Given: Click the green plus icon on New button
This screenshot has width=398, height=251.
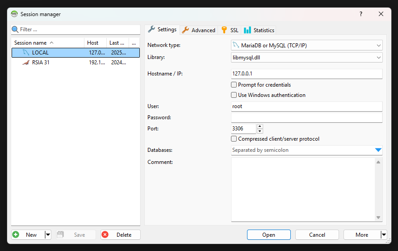Looking at the screenshot, I should [x=16, y=234].
